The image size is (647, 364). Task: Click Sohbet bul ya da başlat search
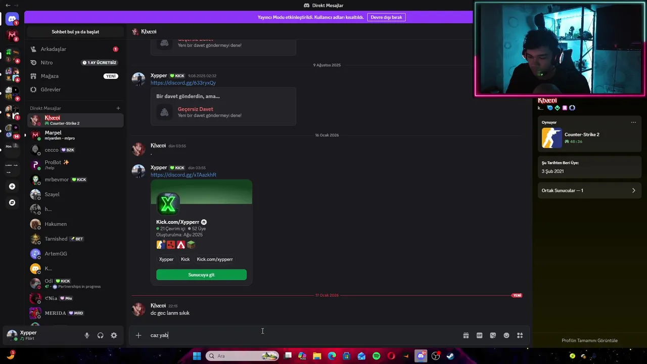(75, 32)
